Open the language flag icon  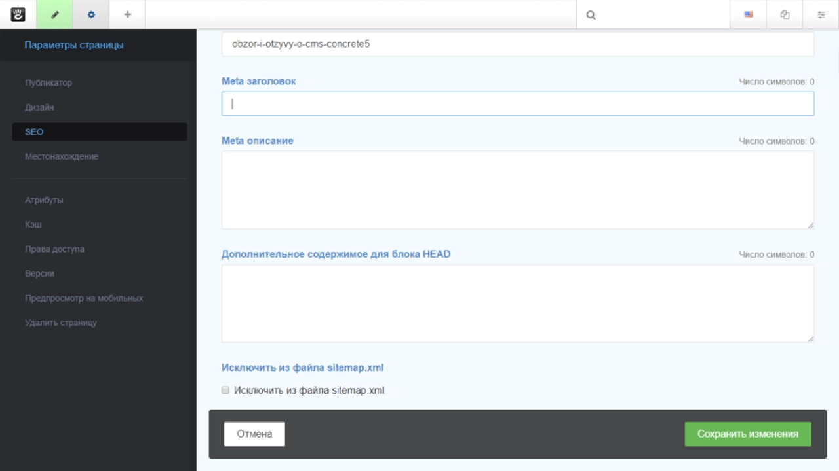749,14
